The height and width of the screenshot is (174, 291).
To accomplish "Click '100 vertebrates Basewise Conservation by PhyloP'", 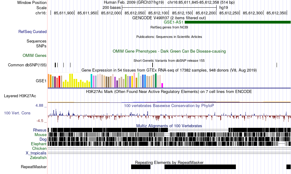I will click(169, 106).
